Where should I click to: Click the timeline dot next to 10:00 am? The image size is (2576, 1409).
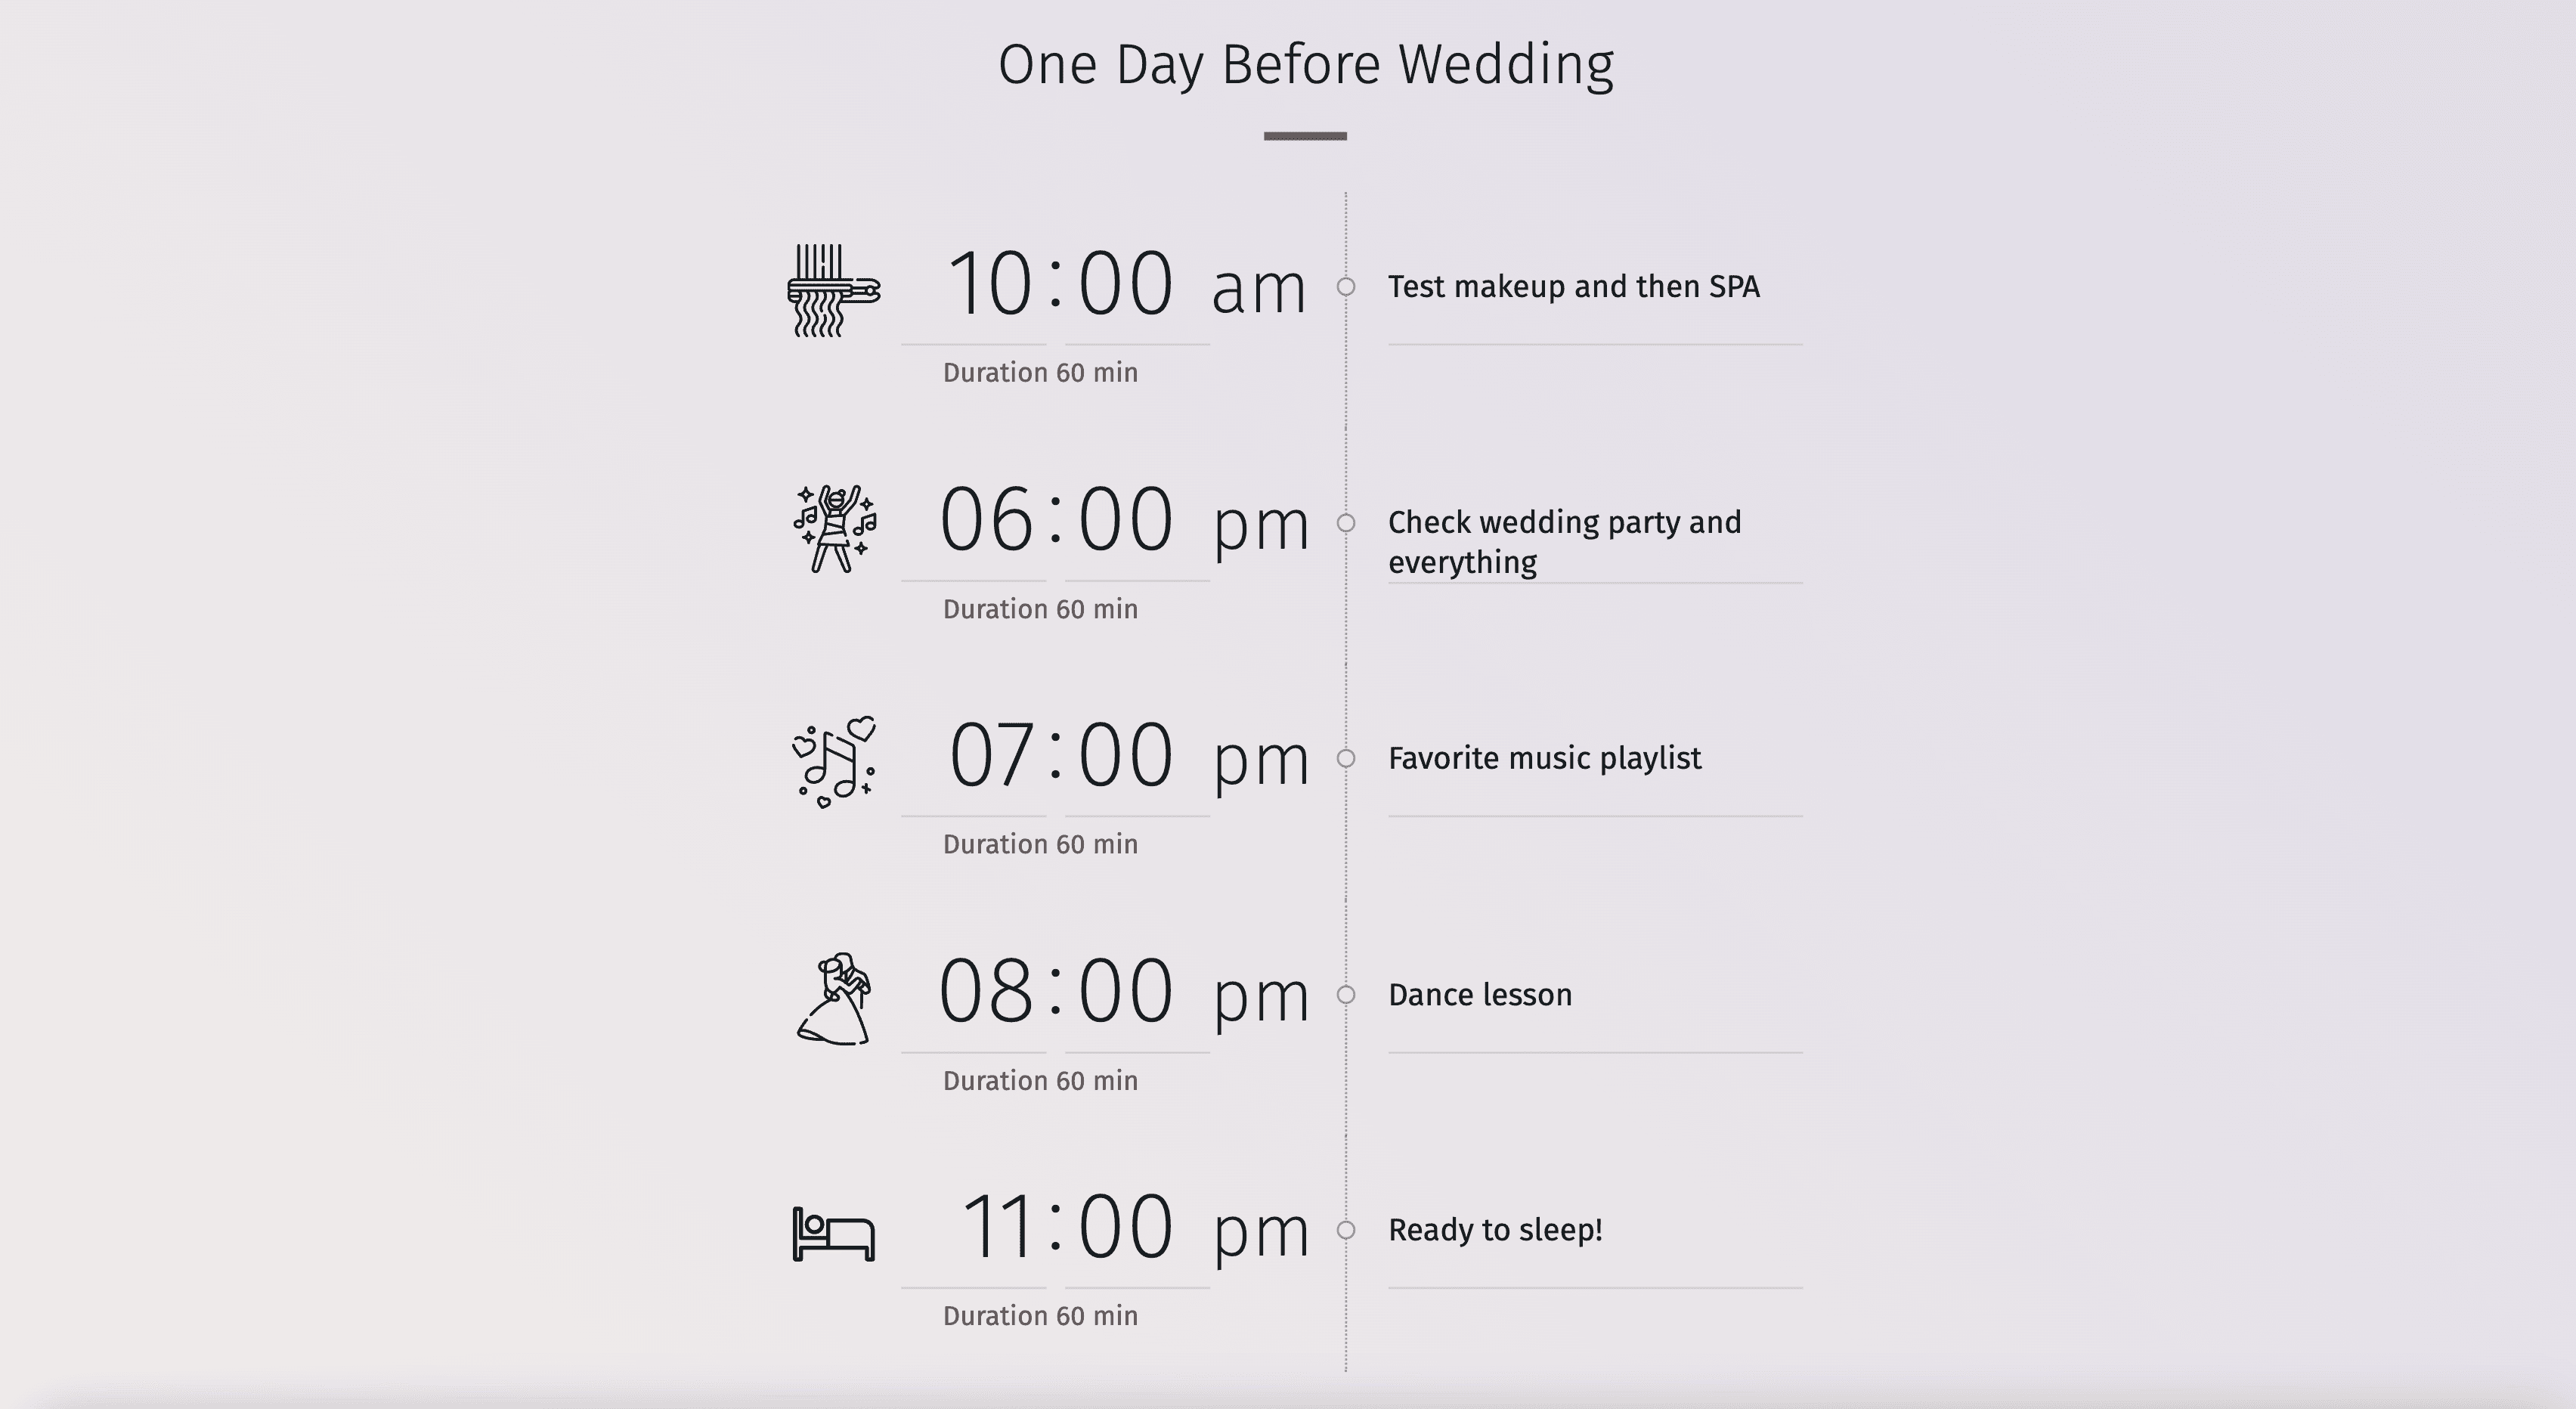pyautogui.click(x=1346, y=284)
